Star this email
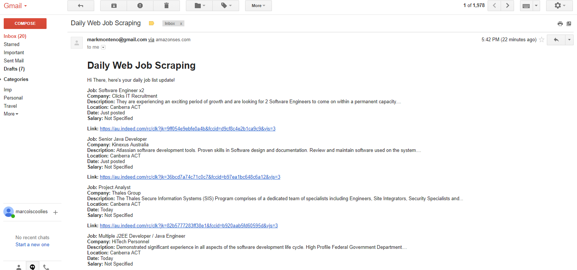The image size is (577, 270). pyautogui.click(x=541, y=40)
